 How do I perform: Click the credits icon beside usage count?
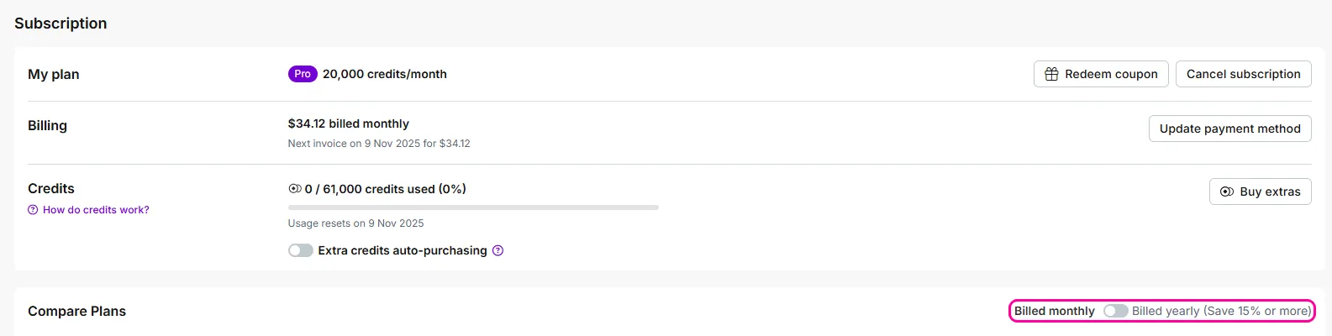tap(295, 189)
